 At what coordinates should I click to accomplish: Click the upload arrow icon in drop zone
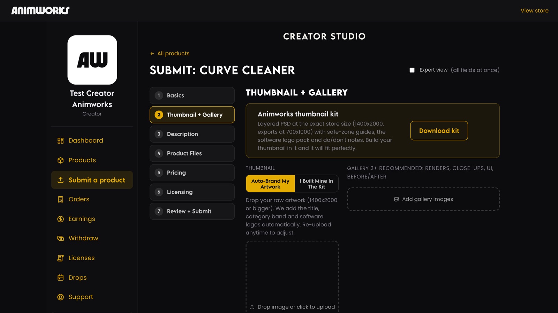click(252, 307)
